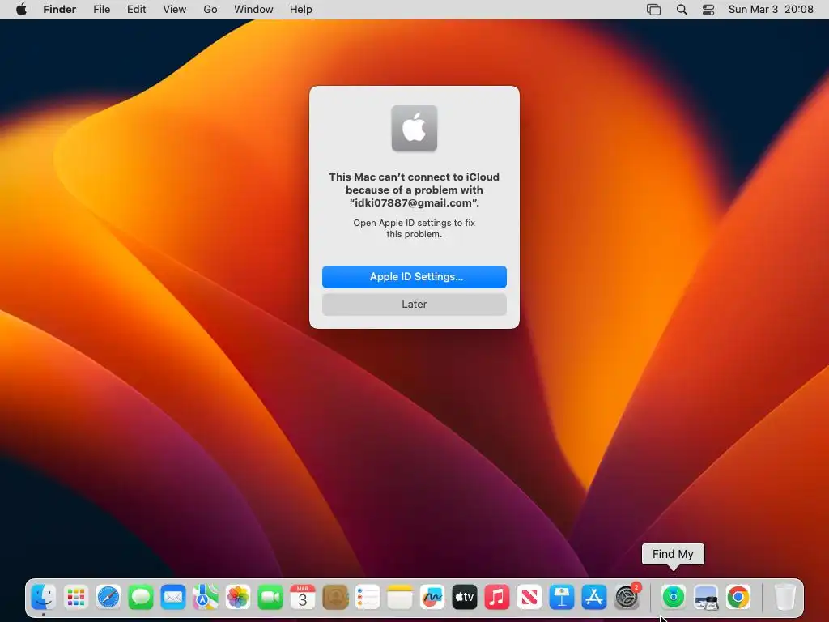Launch Music app from Dock

tap(497, 597)
